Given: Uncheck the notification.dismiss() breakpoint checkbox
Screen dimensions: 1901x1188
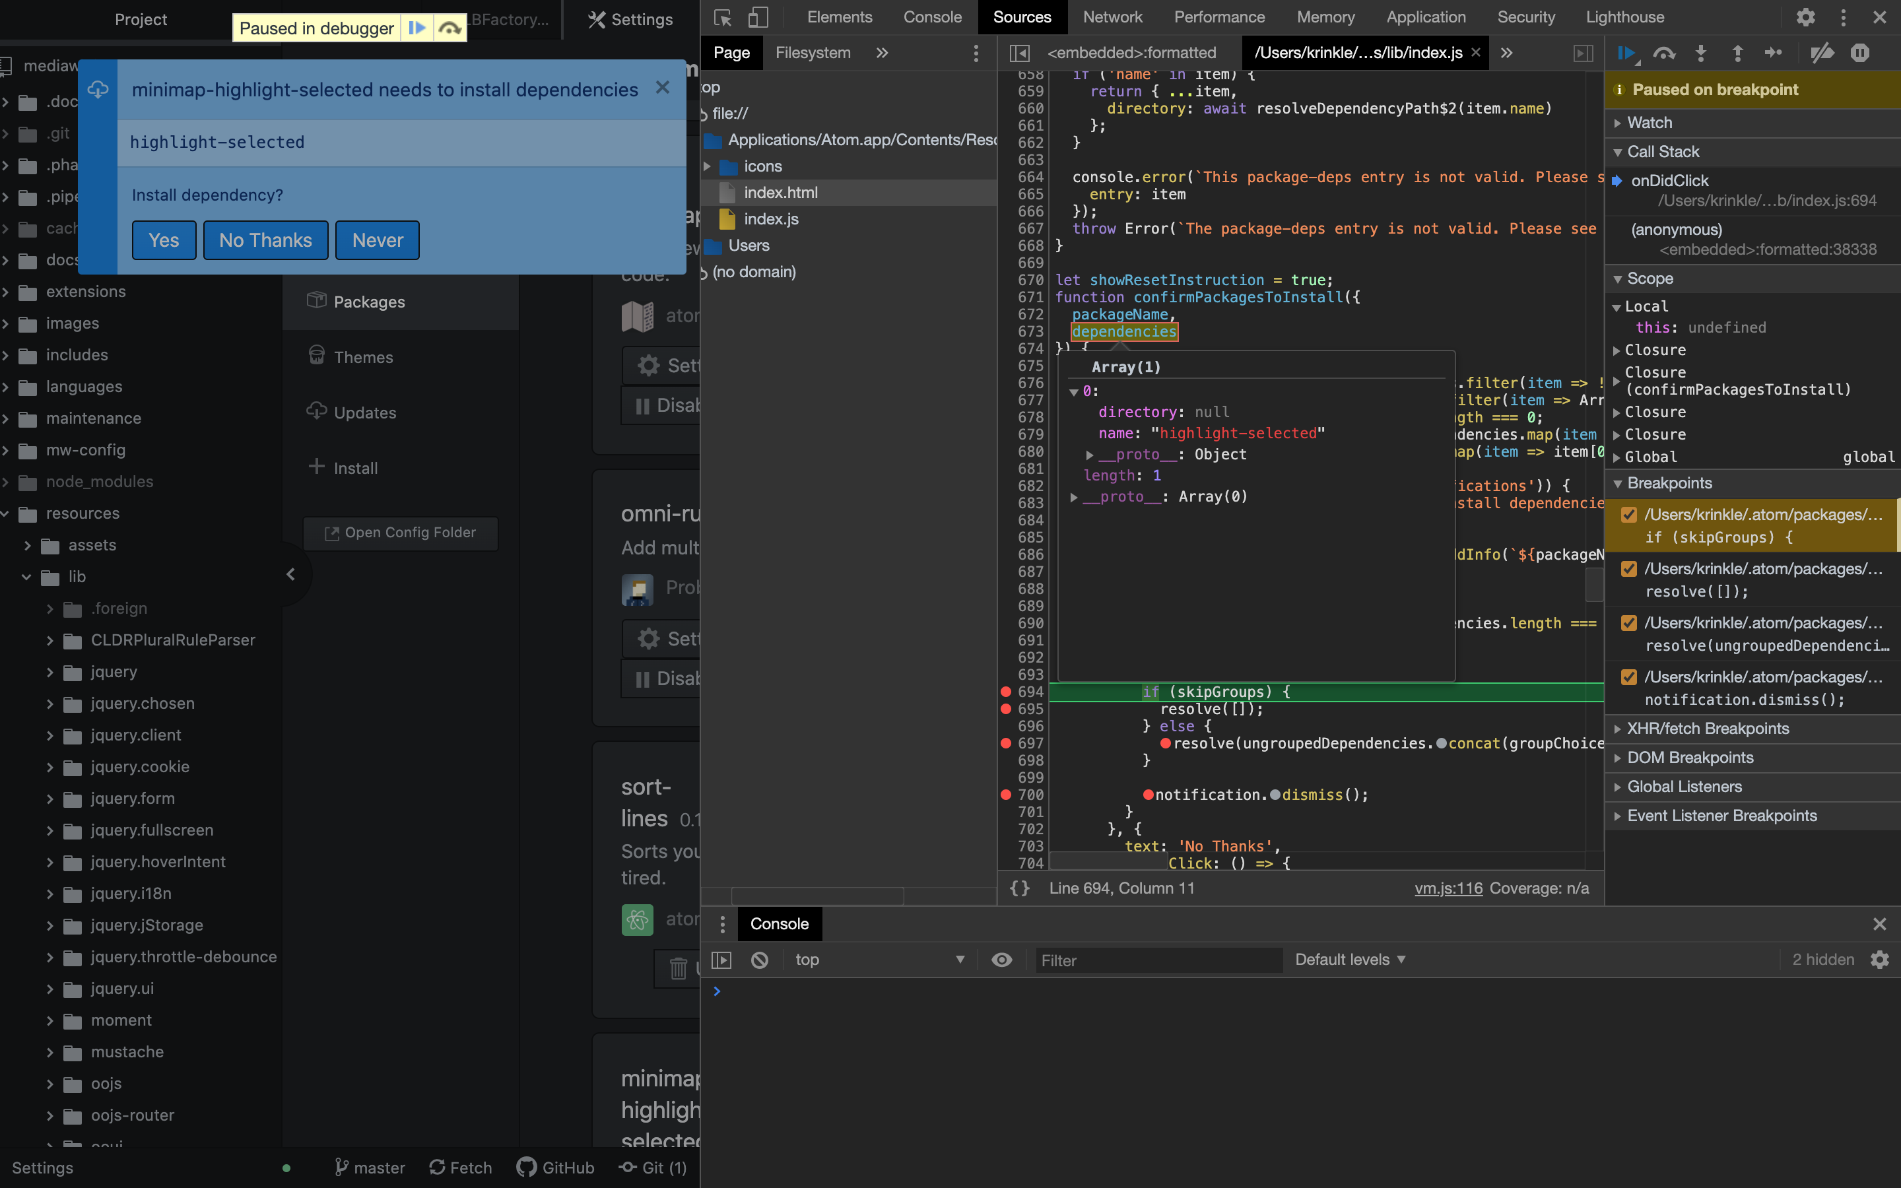Looking at the screenshot, I should click(1629, 677).
